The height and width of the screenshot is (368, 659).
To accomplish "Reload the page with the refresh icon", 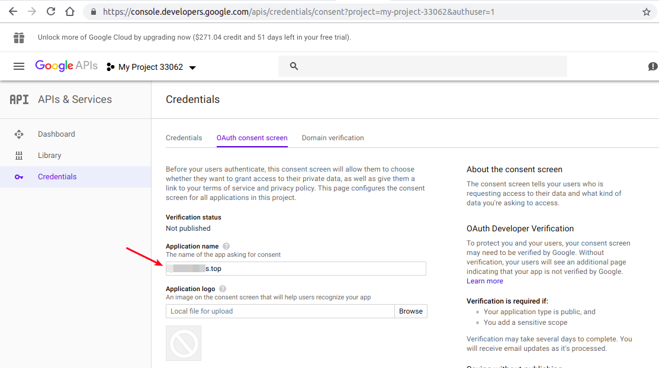I will [x=51, y=11].
